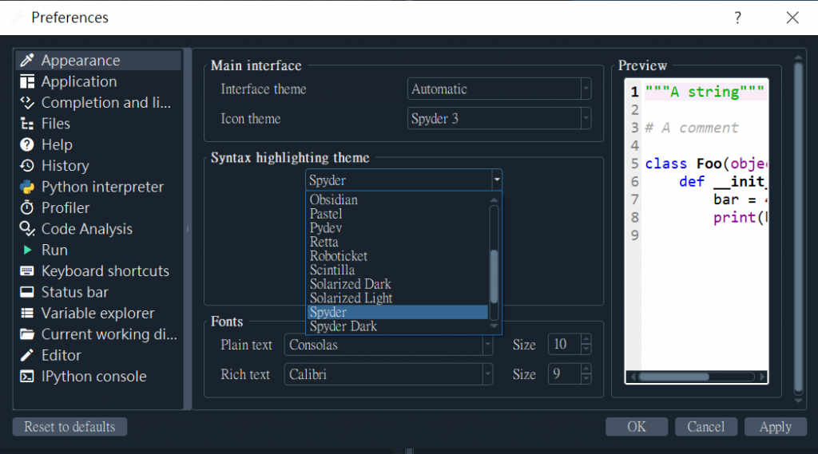Click the Completion and linting icon
Image resolution: width=818 pixels, height=454 pixels.
click(x=27, y=103)
